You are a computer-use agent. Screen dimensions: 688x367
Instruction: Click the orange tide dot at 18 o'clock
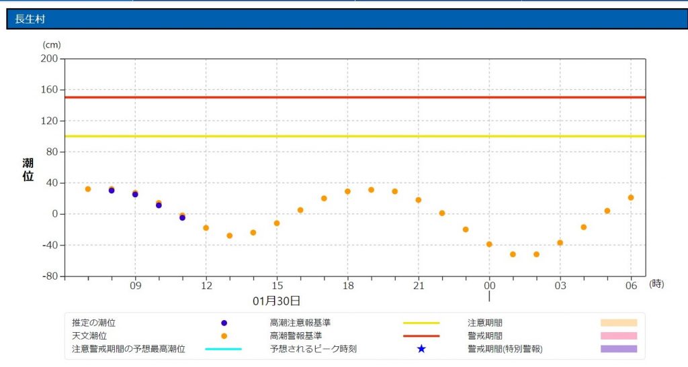click(x=347, y=191)
